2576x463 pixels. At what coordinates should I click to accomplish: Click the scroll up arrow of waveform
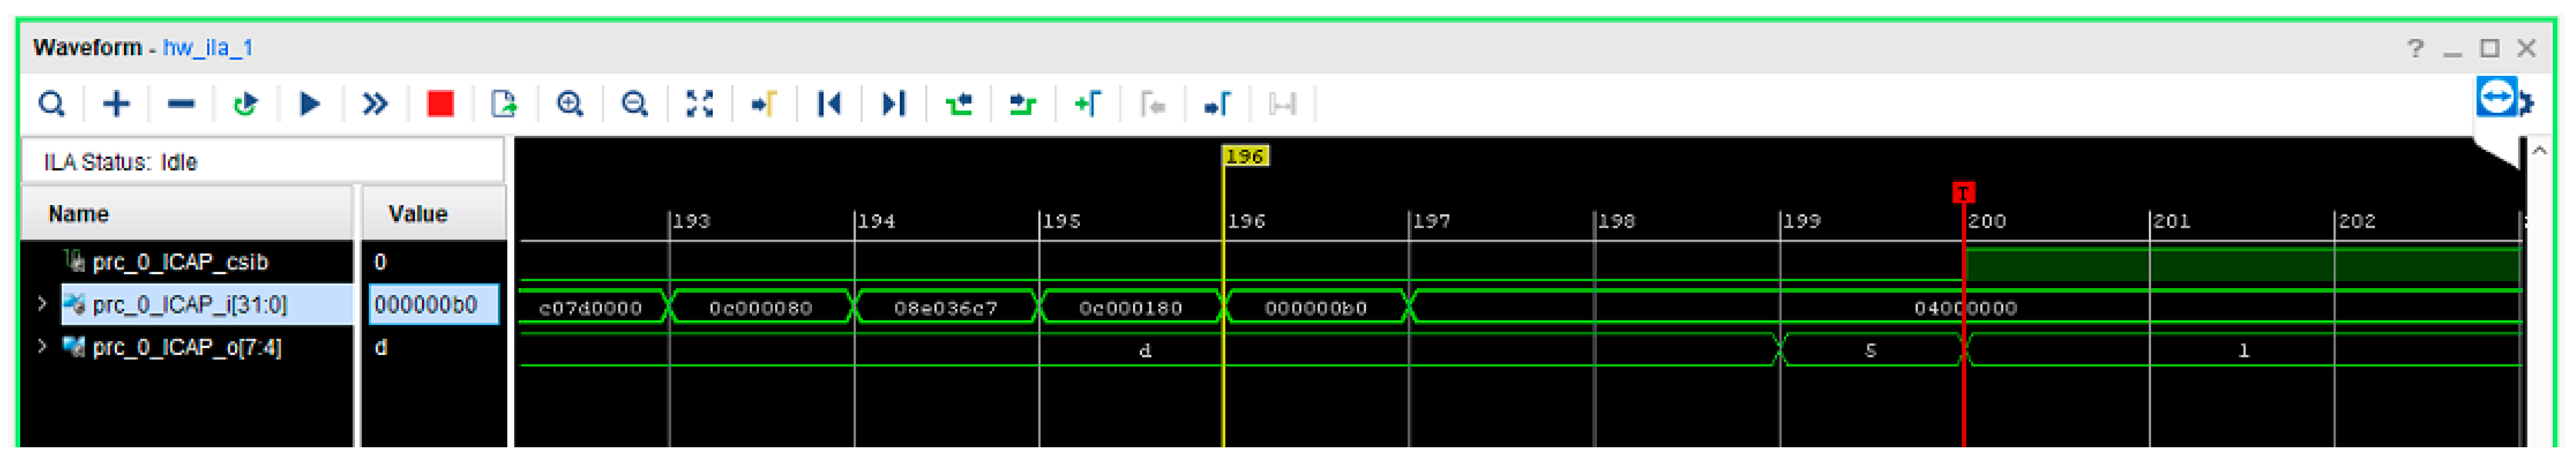pos(2539,151)
